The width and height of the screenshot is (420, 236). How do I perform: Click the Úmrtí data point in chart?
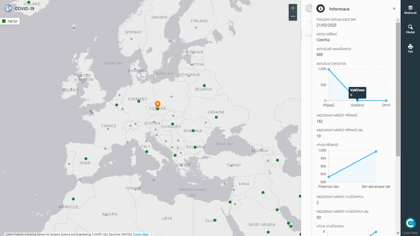pyautogui.click(x=386, y=100)
